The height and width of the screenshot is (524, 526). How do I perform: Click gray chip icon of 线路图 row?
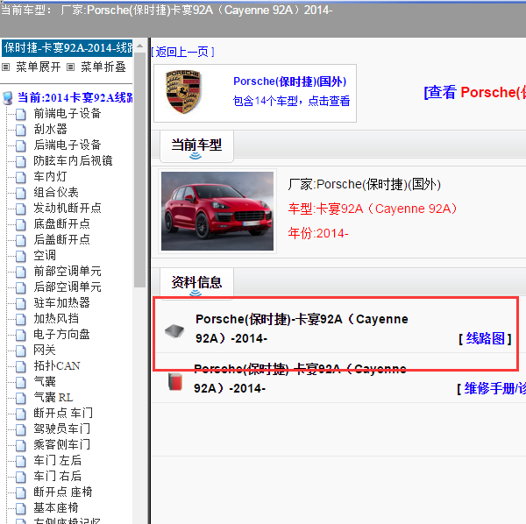pyautogui.click(x=174, y=331)
